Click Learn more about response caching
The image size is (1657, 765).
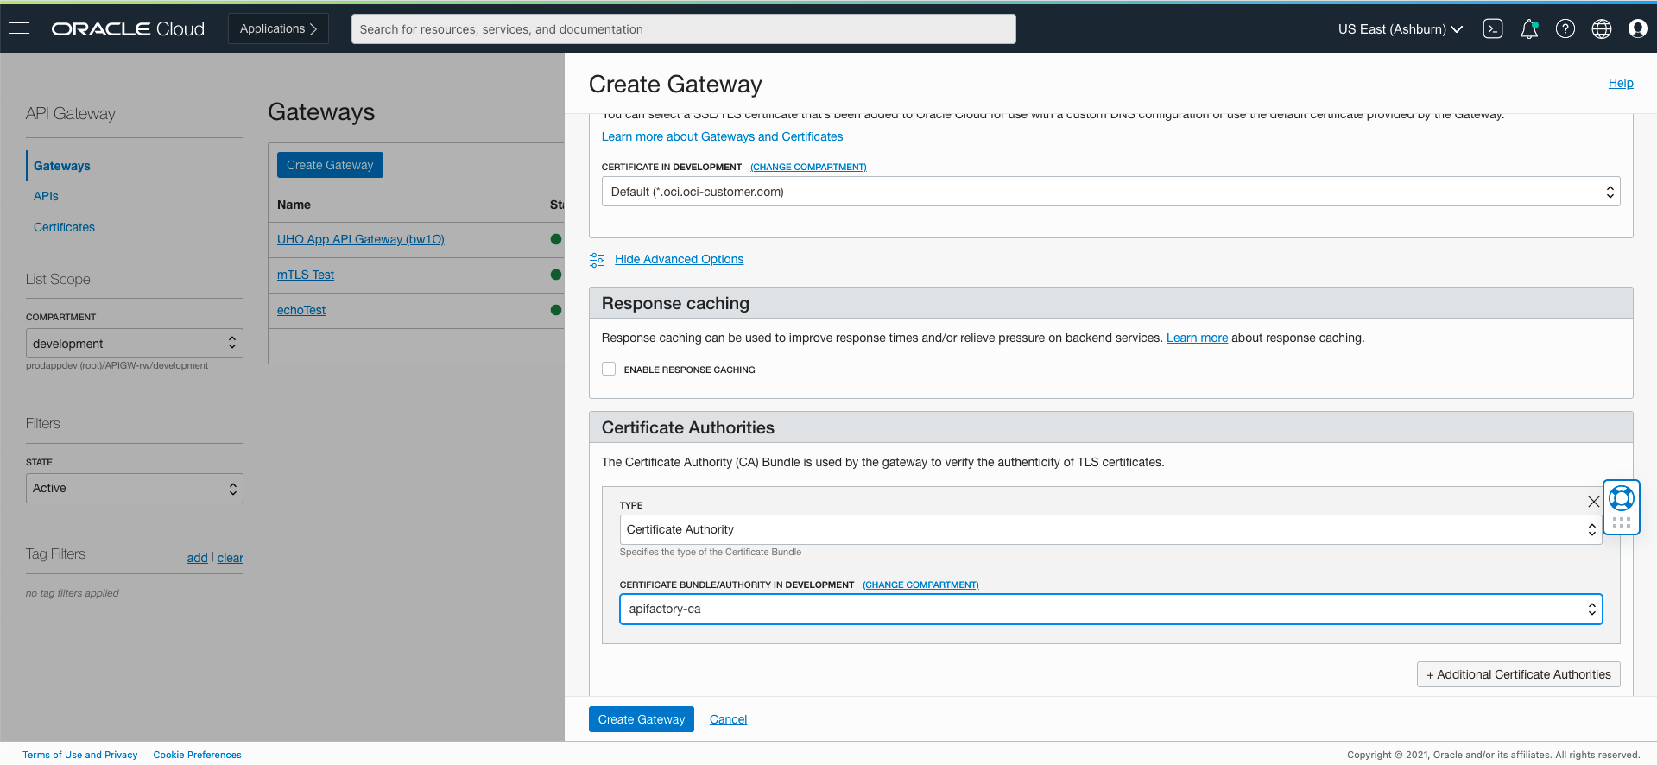1197,338
